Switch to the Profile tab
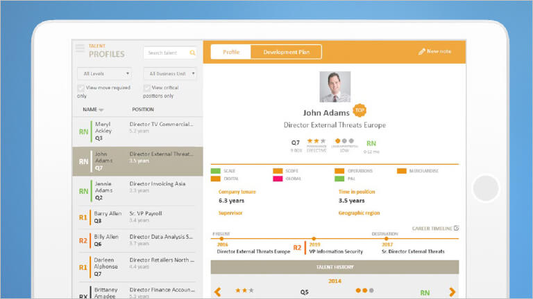The height and width of the screenshot is (299, 533). tap(230, 52)
